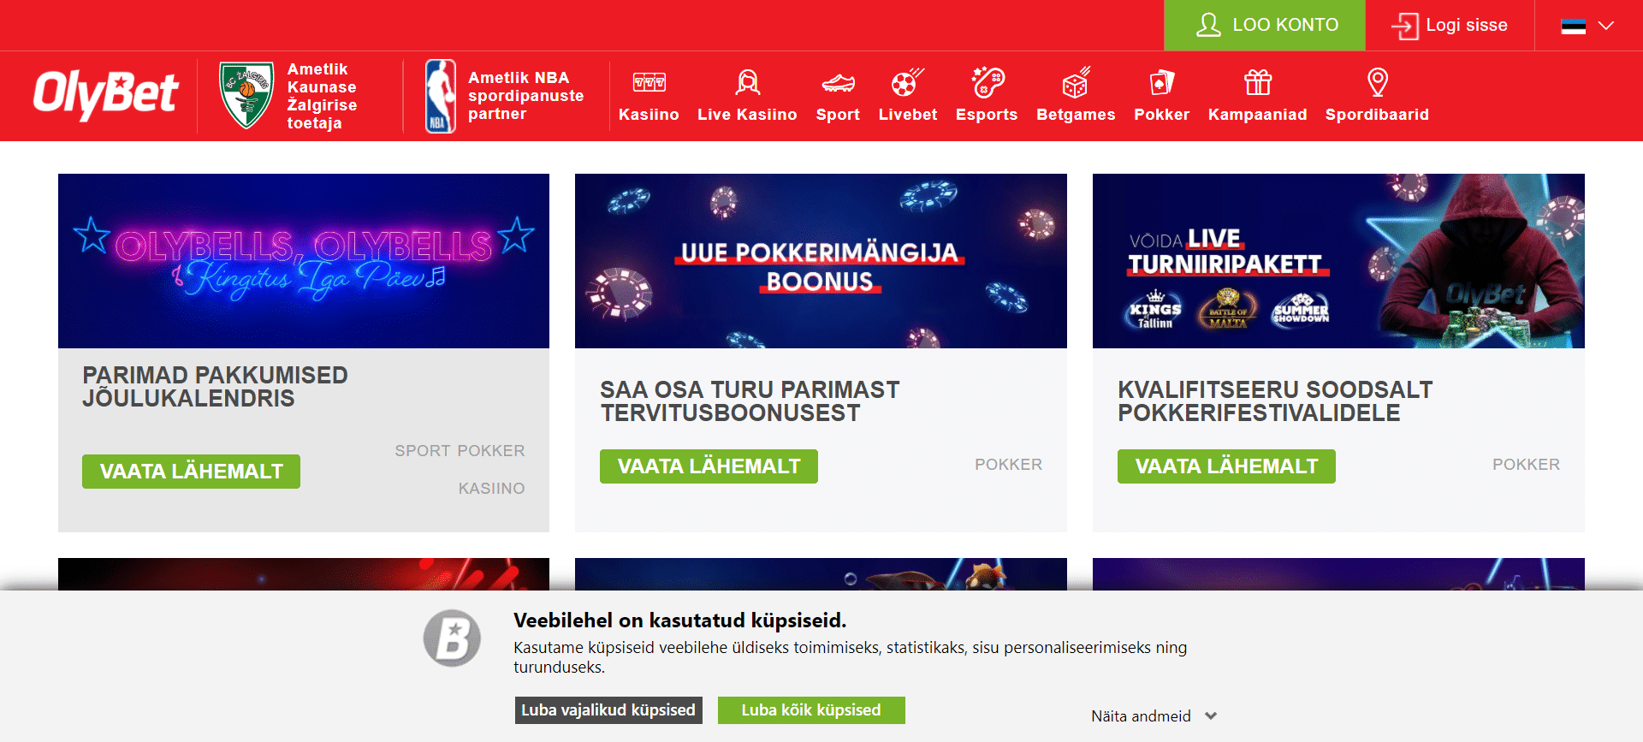Select the Live Kasiino dealer icon
The image size is (1643, 742).
point(747,83)
